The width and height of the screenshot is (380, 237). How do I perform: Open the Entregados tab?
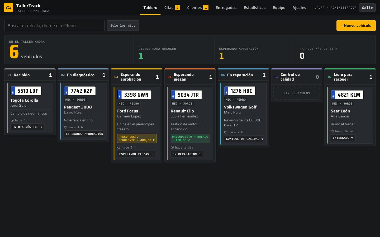[x=226, y=8]
